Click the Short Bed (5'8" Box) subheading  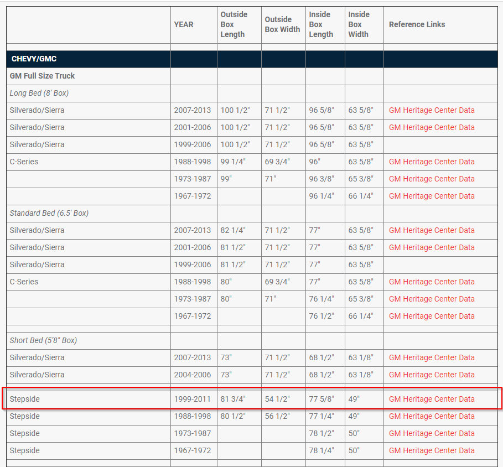pos(43,340)
